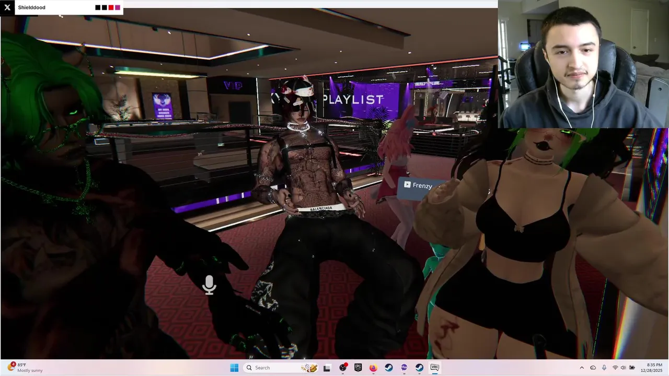The height and width of the screenshot is (376, 669).
Task: Click the battery status tray icon
Action: click(x=632, y=368)
